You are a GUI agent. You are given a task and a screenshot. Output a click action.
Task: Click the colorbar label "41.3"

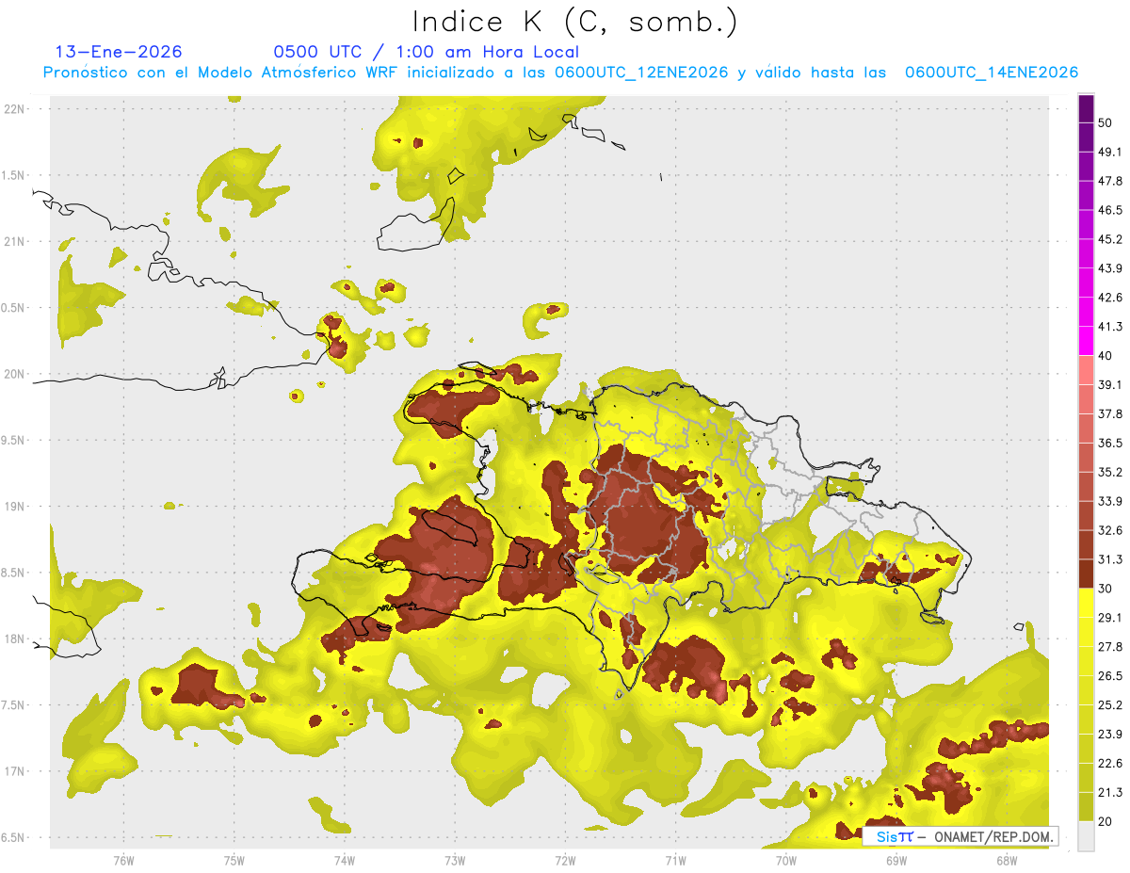coord(1109,327)
